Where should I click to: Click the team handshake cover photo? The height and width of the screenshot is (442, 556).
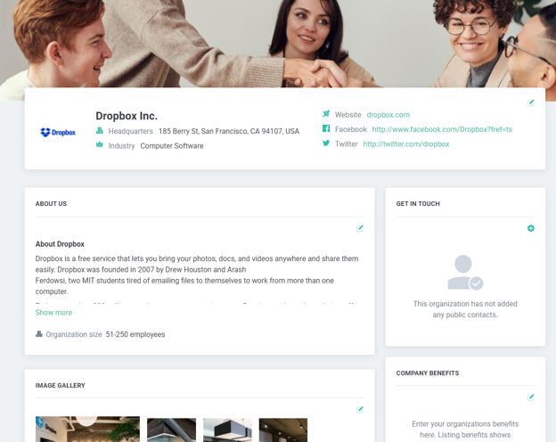278,44
